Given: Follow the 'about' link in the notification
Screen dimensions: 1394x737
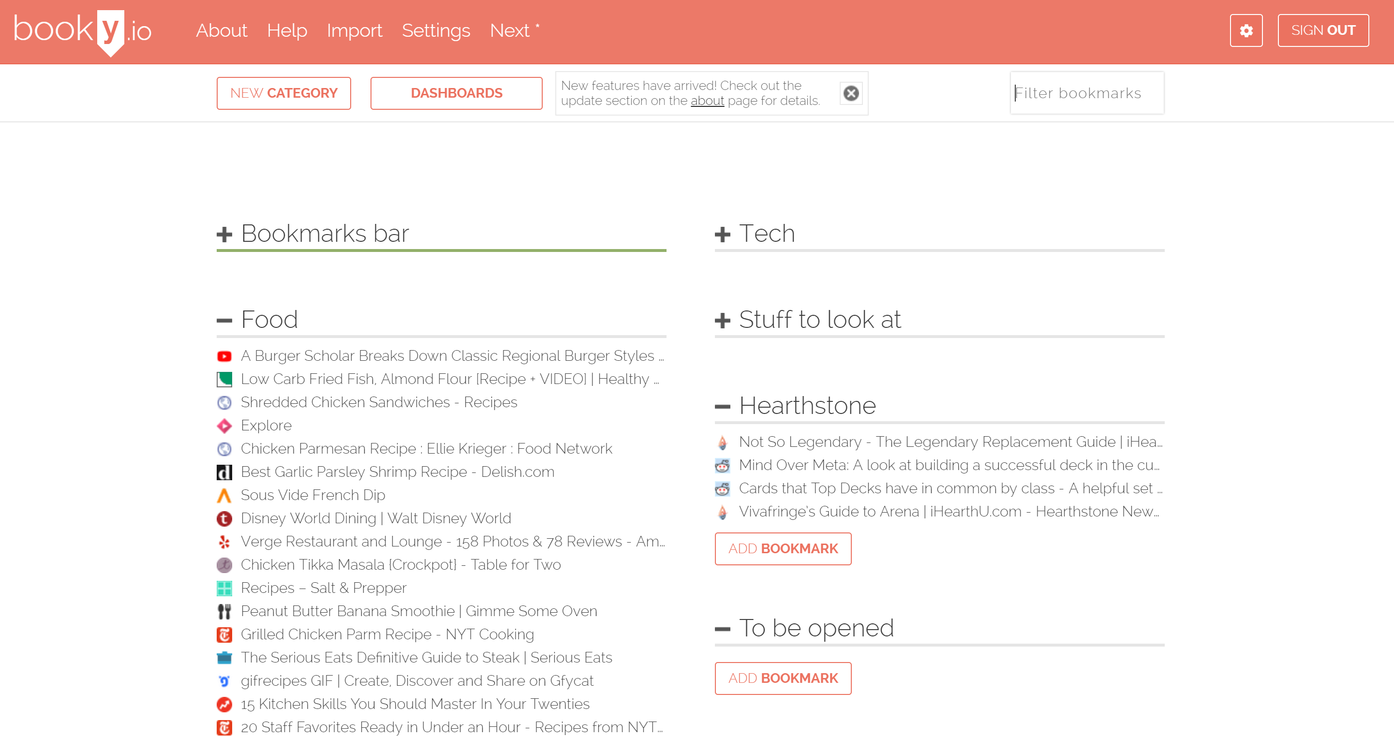Looking at the screenshot, I should click(x=707, y=101).
